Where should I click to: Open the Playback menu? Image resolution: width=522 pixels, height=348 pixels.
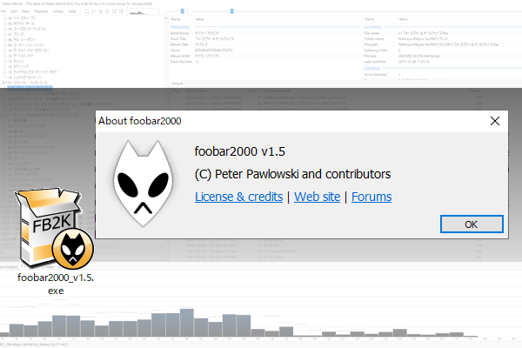(x=41, y=11)
